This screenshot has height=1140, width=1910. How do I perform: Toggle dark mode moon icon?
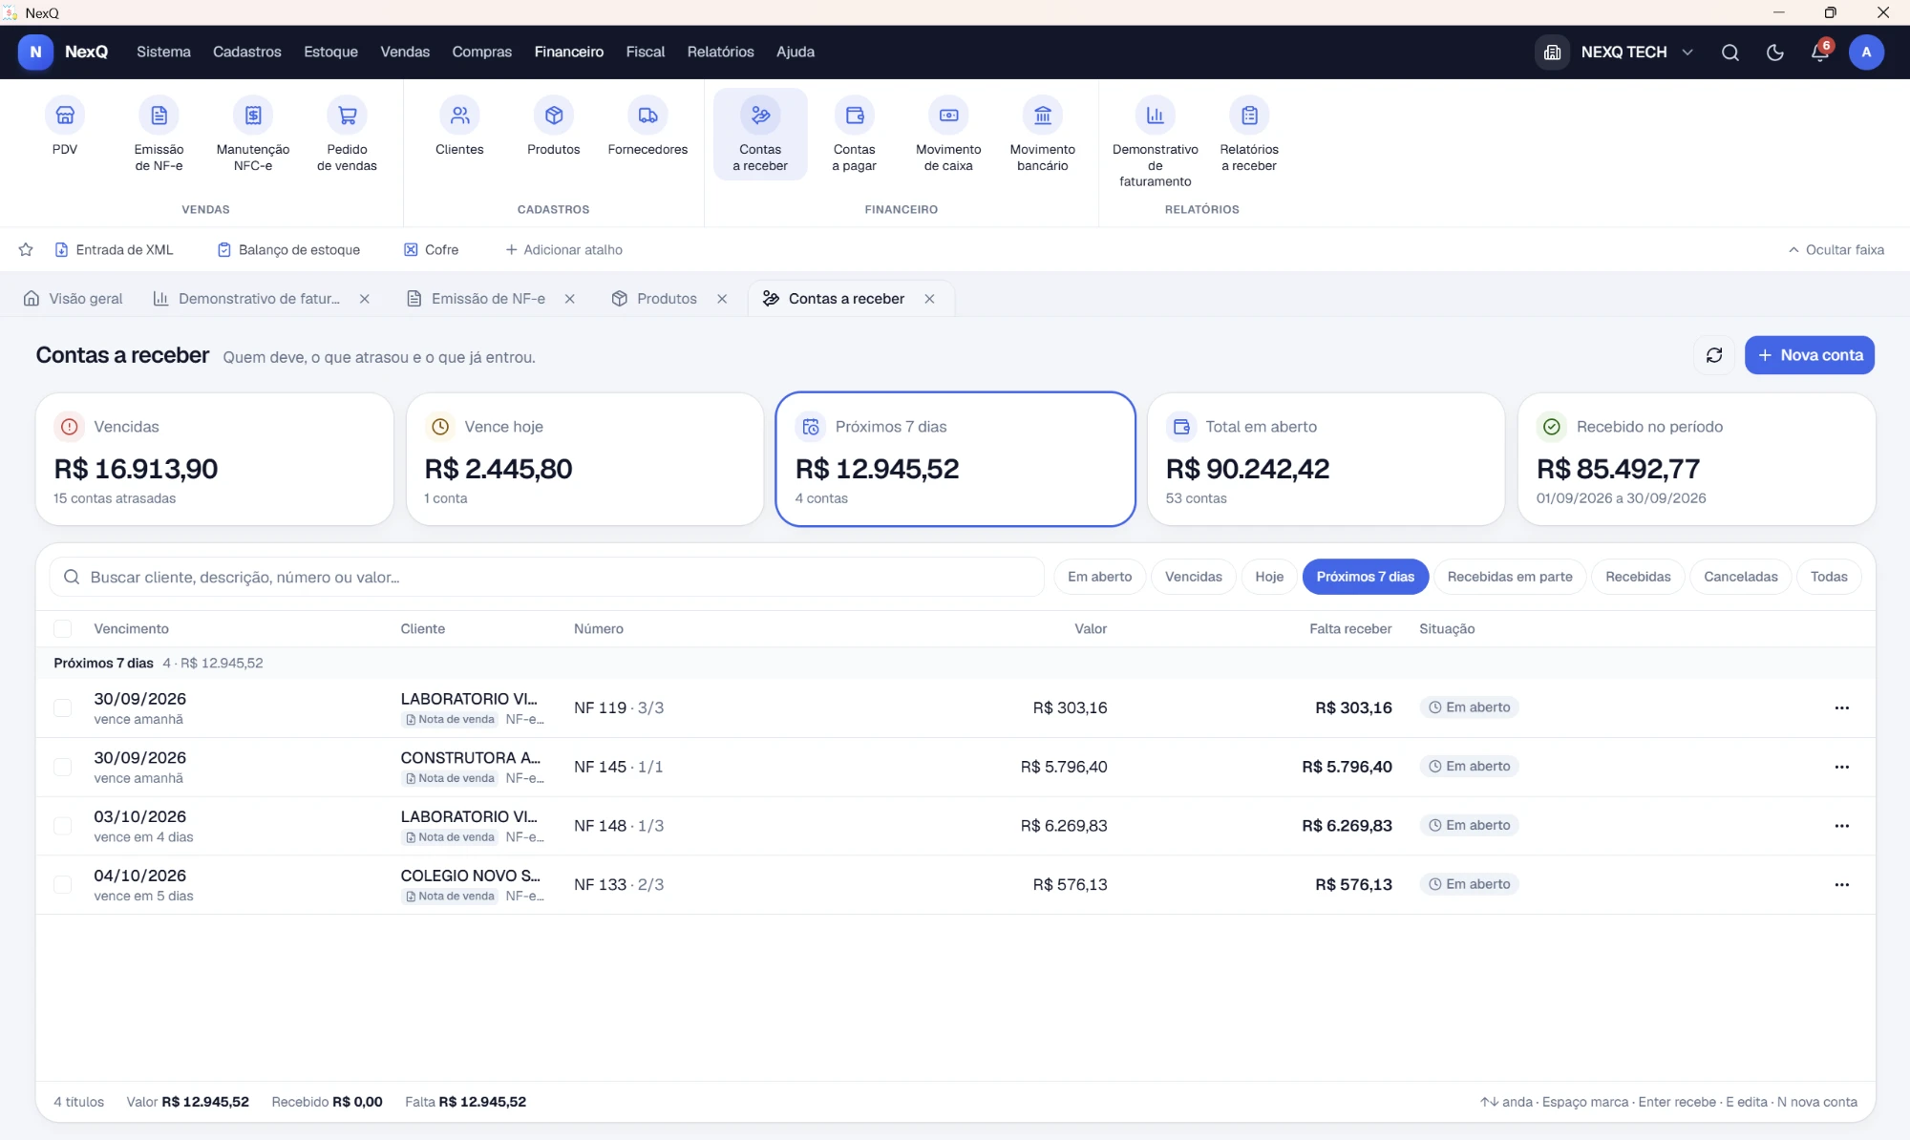point(1774,53)
